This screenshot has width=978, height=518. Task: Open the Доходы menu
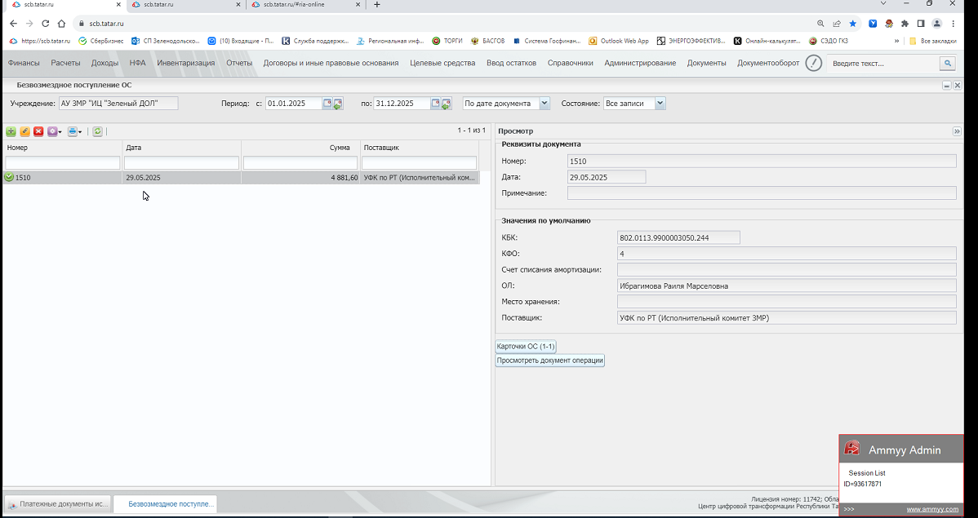click(x=104, y=63)
